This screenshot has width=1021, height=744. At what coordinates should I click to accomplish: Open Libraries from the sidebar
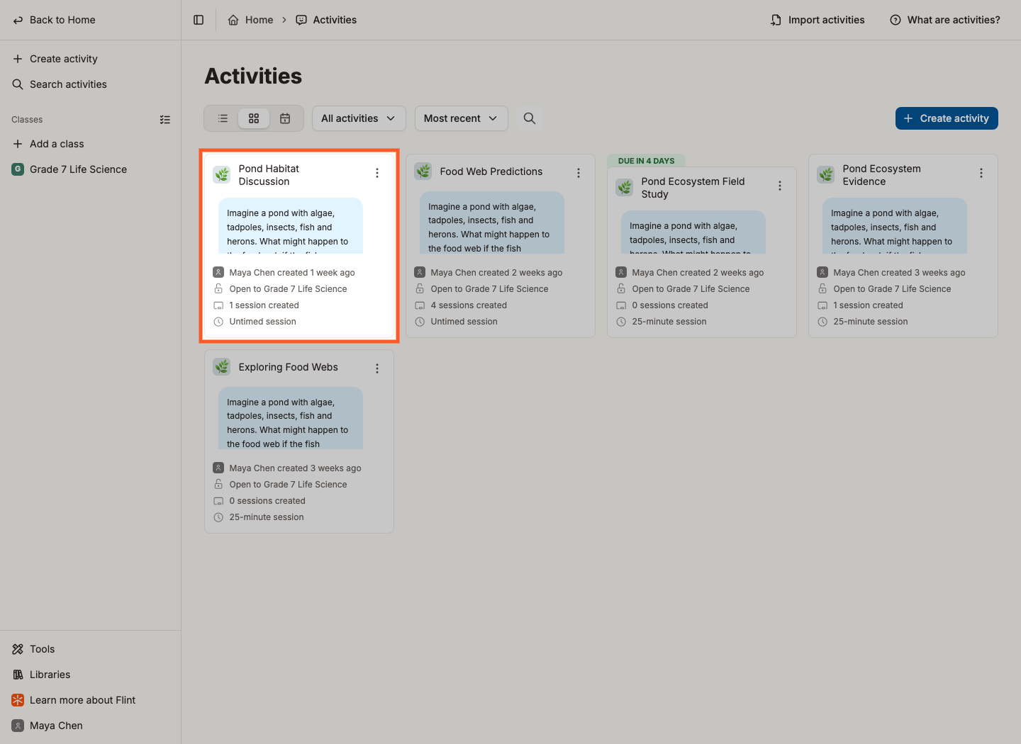click(x=91, y=675)
